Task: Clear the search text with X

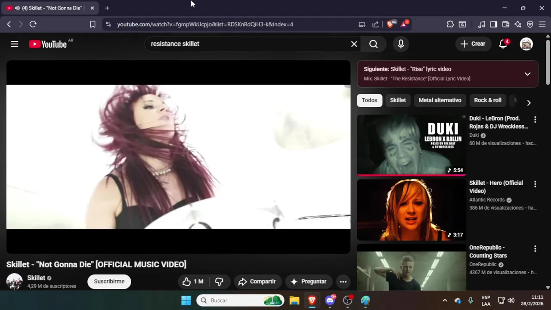Action: 354,44
